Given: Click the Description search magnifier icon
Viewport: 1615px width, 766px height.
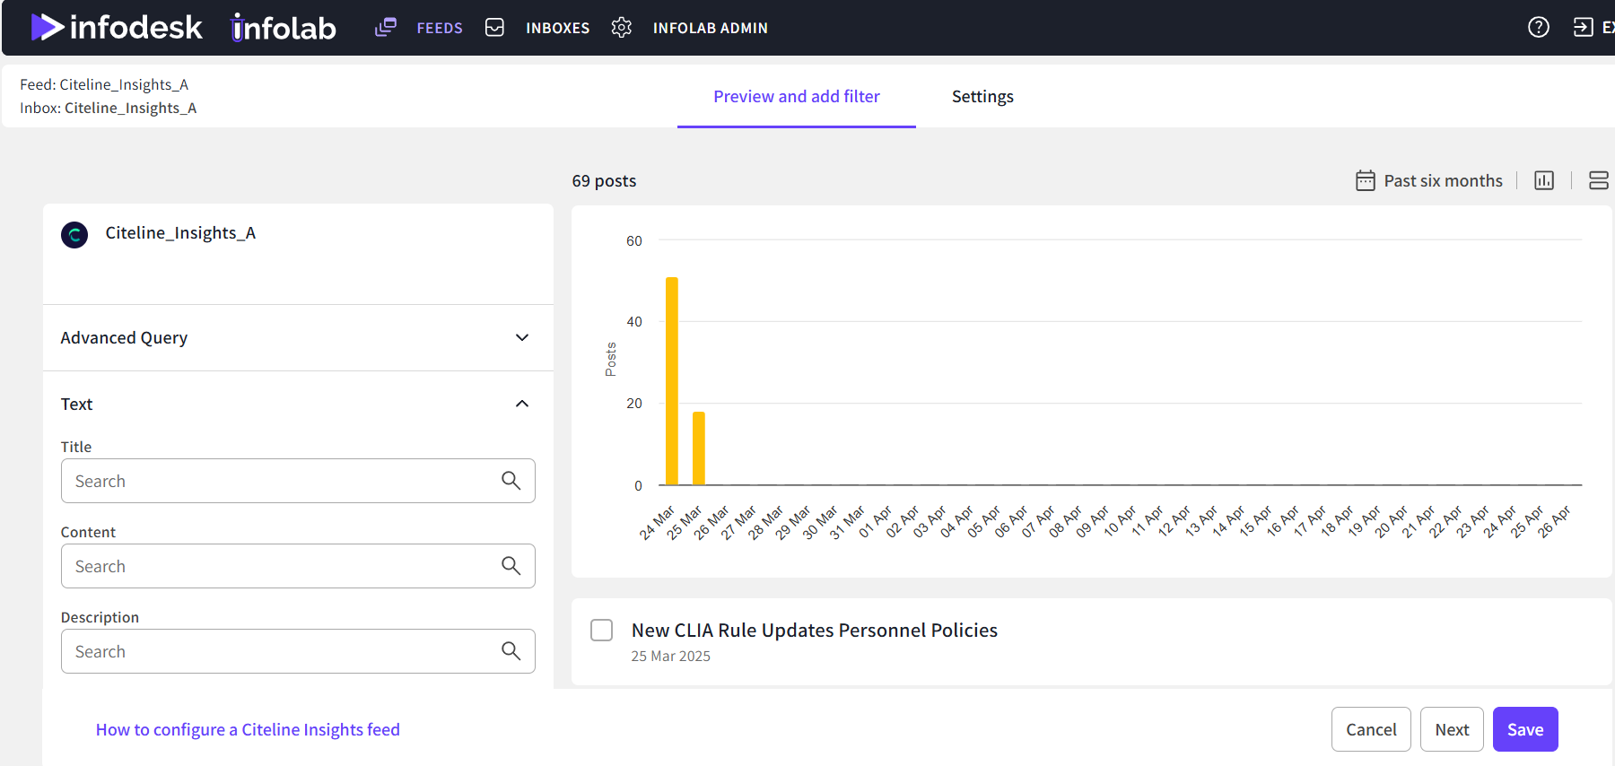Looking at the screenshot, I should tap(511, 651).
